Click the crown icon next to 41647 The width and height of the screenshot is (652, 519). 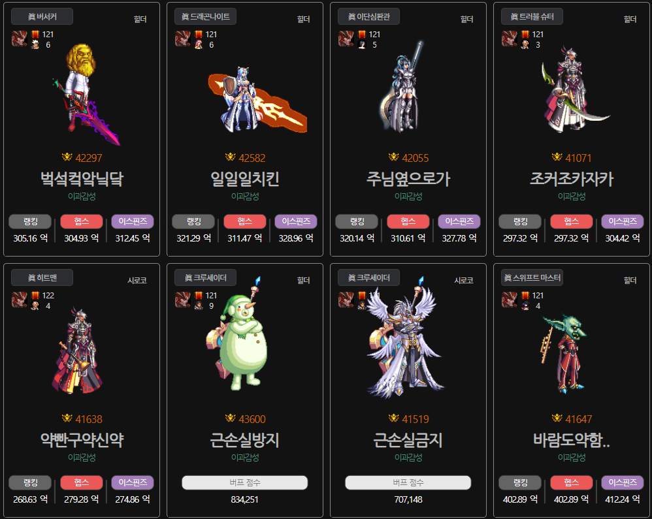click(557, 418)
